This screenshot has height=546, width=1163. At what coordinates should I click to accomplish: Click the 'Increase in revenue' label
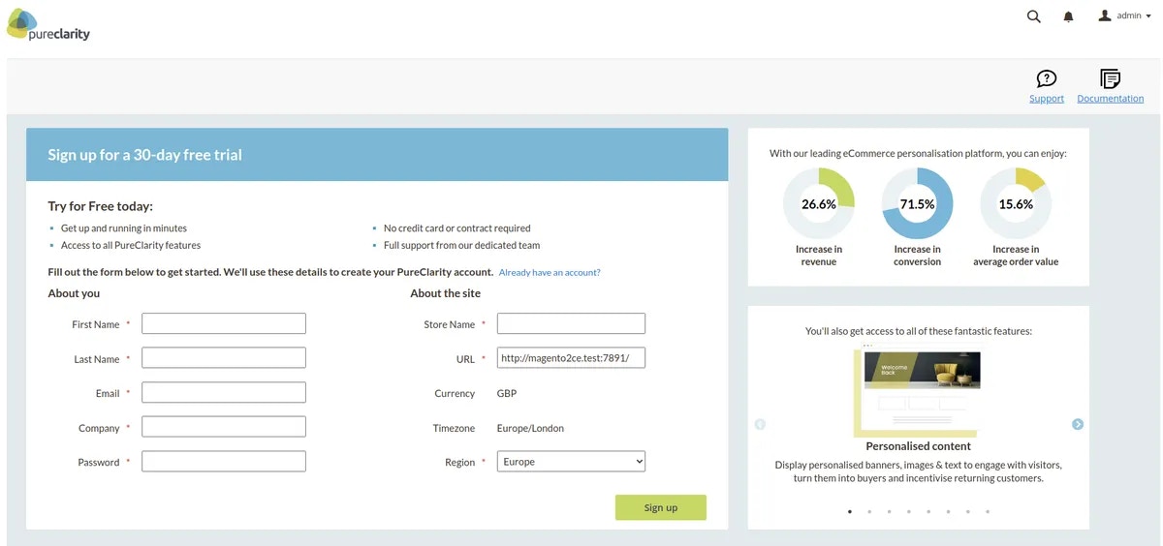(x=819, y=256)
